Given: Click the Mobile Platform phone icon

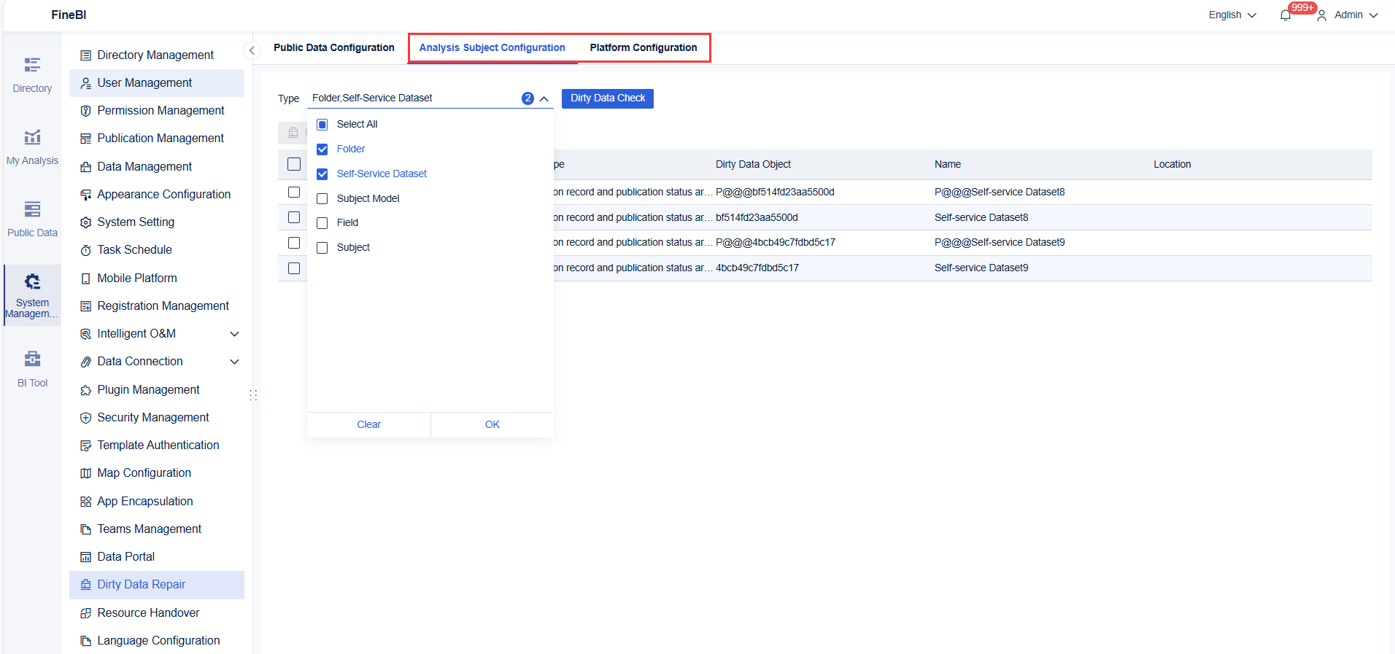Looking at the screenshot, I should point(86,279).
